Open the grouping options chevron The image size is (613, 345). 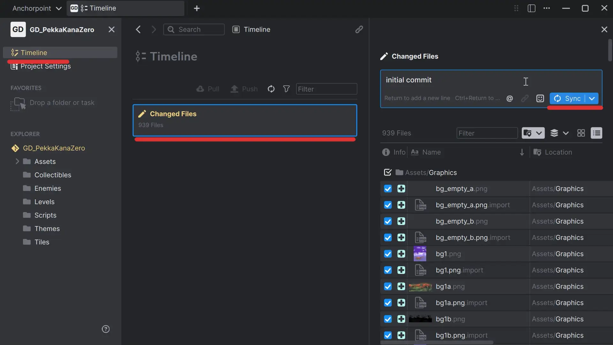pyautogui.click(x=566, y=133)
